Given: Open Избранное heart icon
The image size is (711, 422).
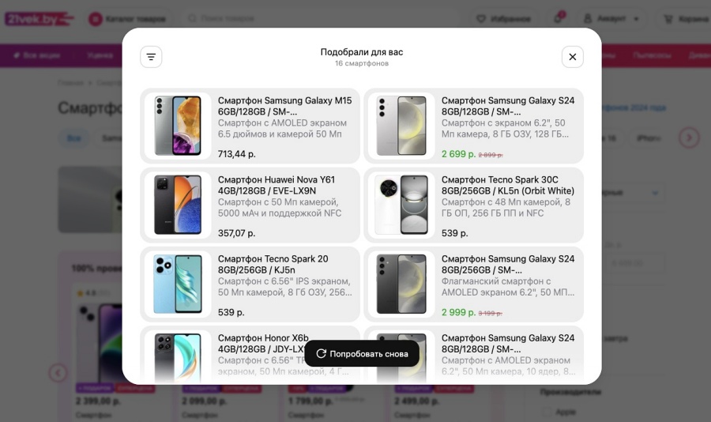Looking at the screenshot, I should (481, 19).
